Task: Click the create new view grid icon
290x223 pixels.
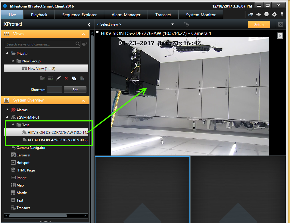Action: [x=51, y=78]
